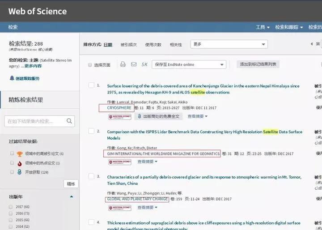
Task: Click the 更多内容 link
Action: click(x=33, y=66)
